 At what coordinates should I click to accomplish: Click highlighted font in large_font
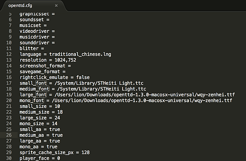click(x=41, y=94)
